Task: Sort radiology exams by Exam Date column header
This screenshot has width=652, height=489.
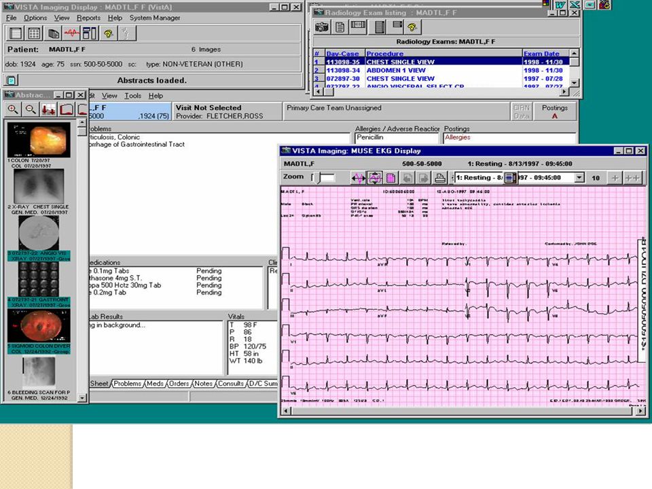Action: coord(545,53)
